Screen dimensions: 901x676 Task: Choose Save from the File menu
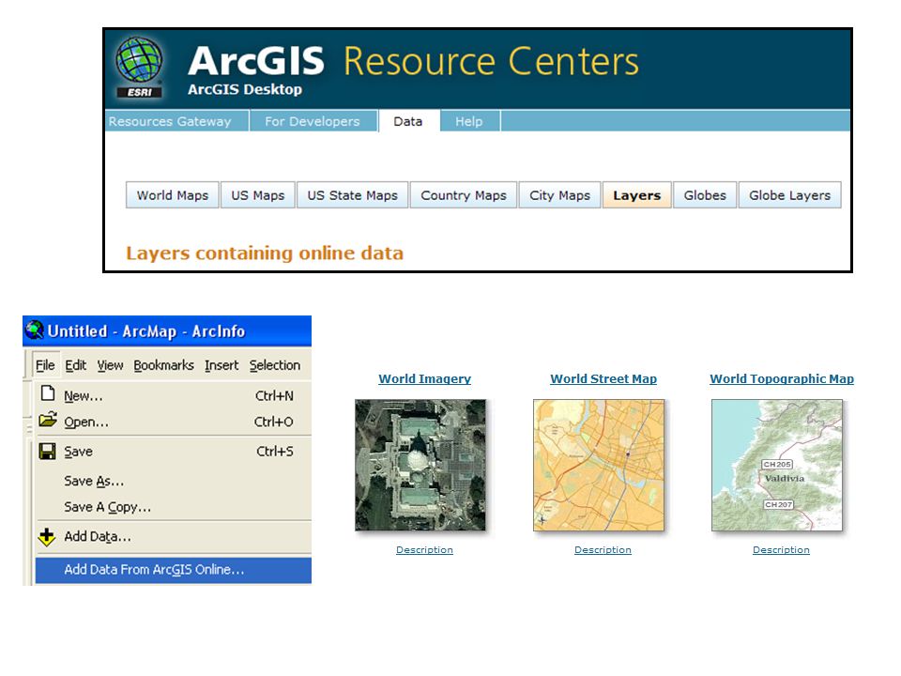[173, 452]
